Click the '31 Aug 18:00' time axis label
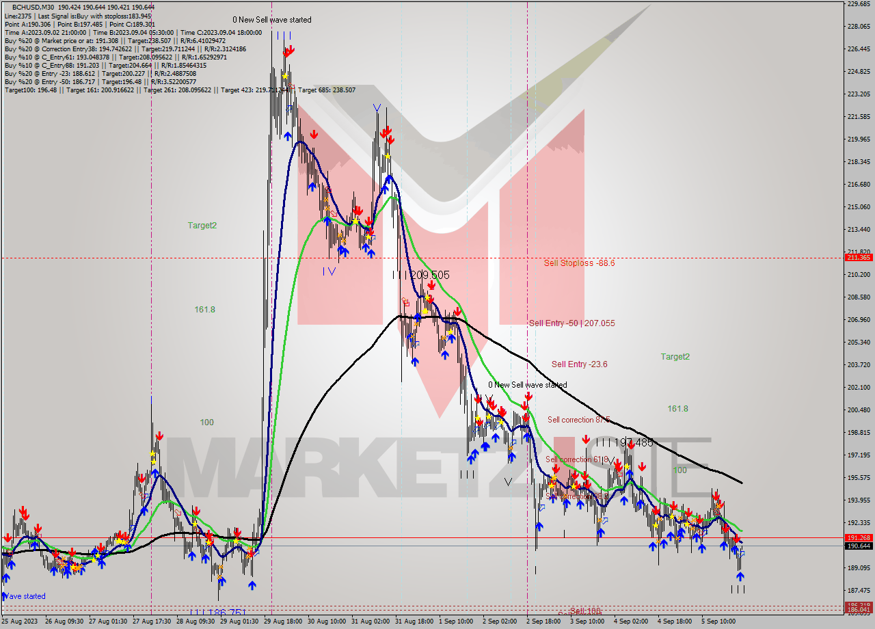 pos(416,621)
